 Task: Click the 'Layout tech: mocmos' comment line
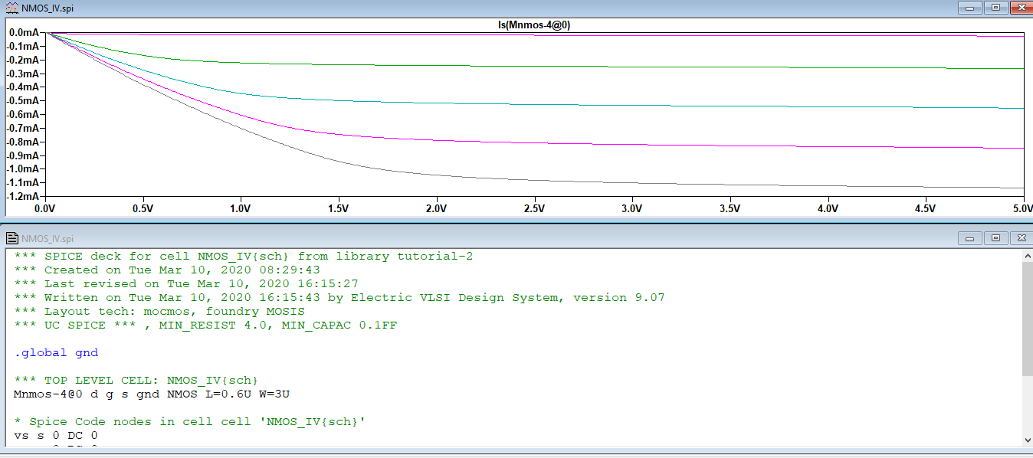159,311
